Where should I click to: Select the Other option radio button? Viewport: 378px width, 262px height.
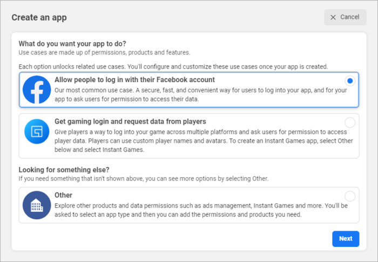tap(350, 196)
